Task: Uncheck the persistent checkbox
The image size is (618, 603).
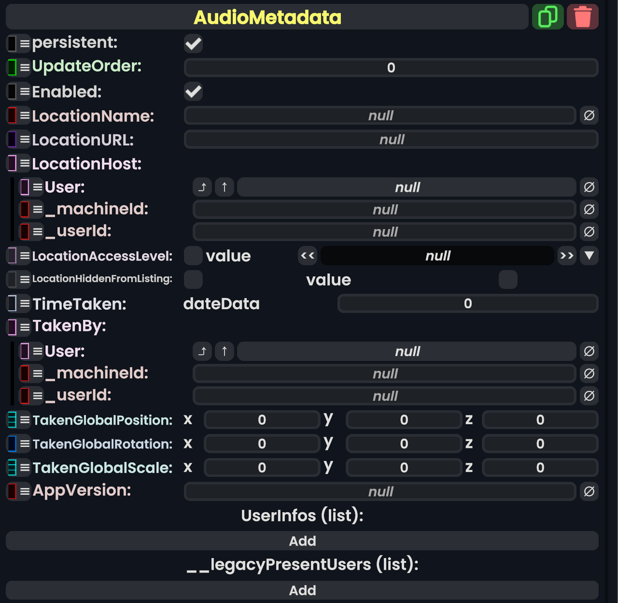Action: click(x=193, y=43)
